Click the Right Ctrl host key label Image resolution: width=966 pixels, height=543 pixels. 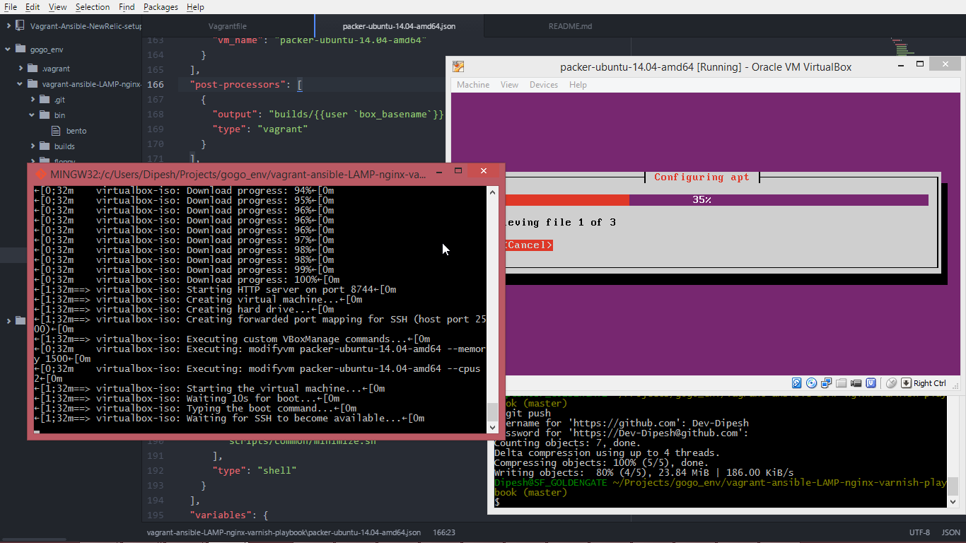point(929,383)
